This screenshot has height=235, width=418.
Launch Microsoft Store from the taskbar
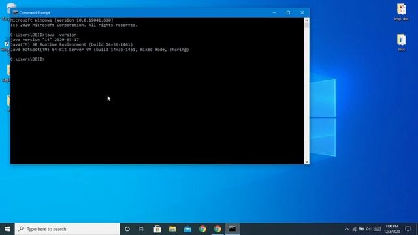(x=157, y=229)
